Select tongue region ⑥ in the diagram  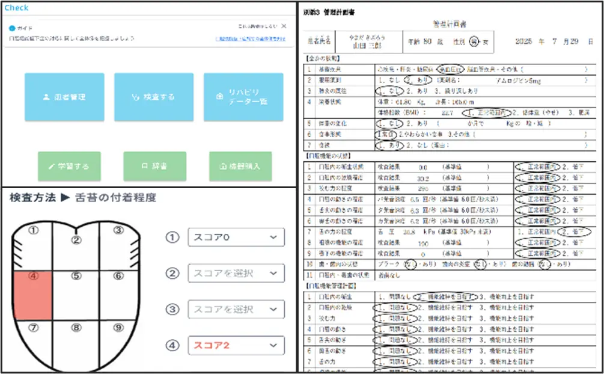(119, 295)
